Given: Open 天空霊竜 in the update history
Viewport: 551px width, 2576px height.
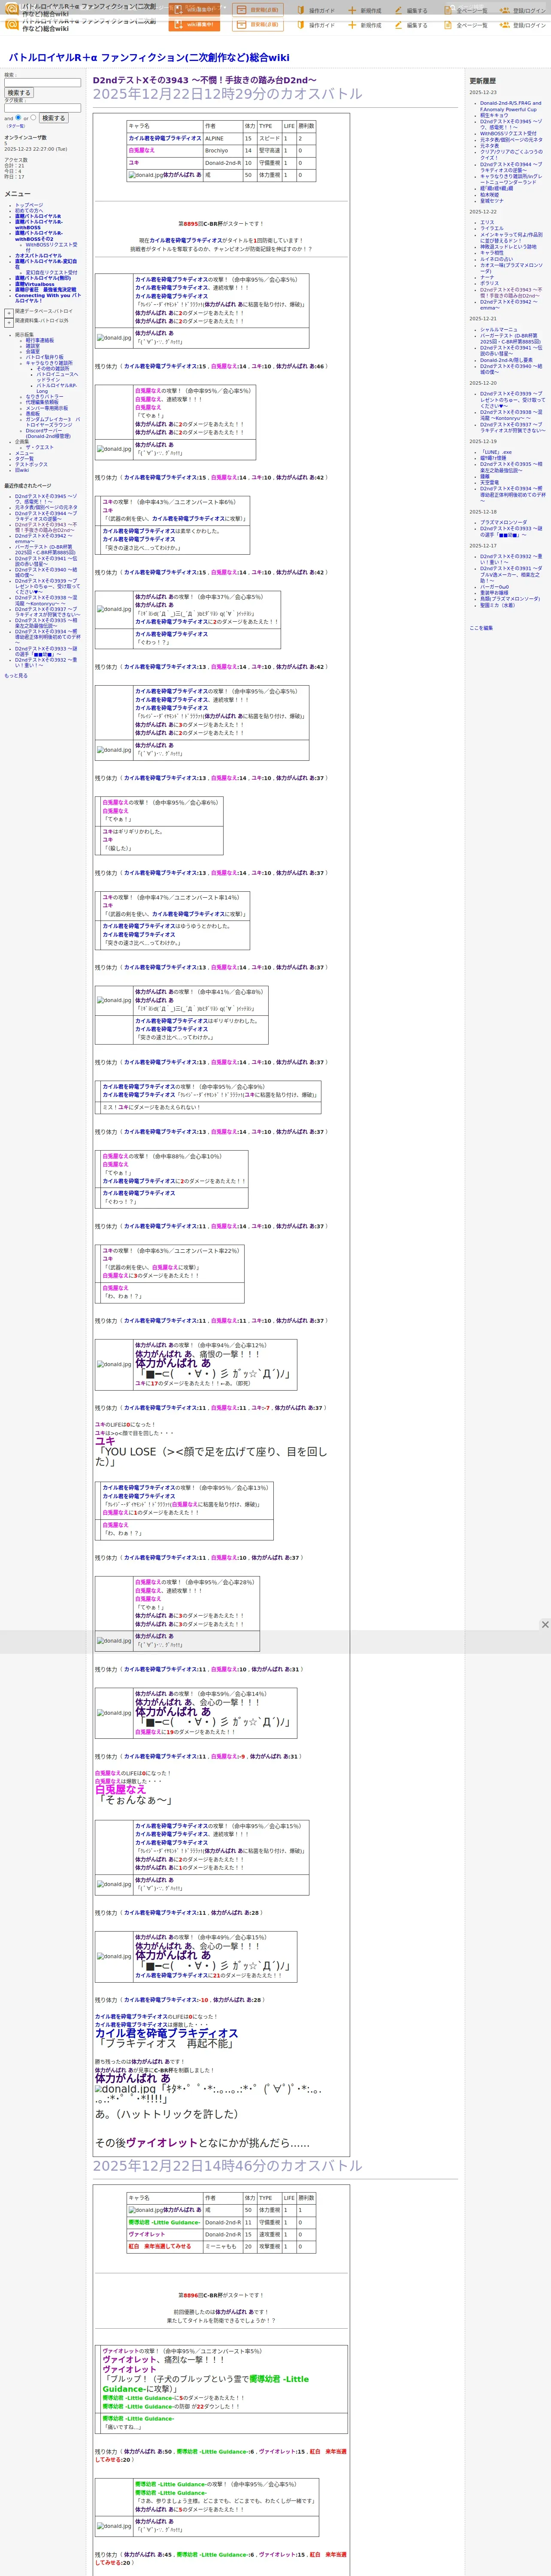Looking at the screenshot, I should [489, 483].
